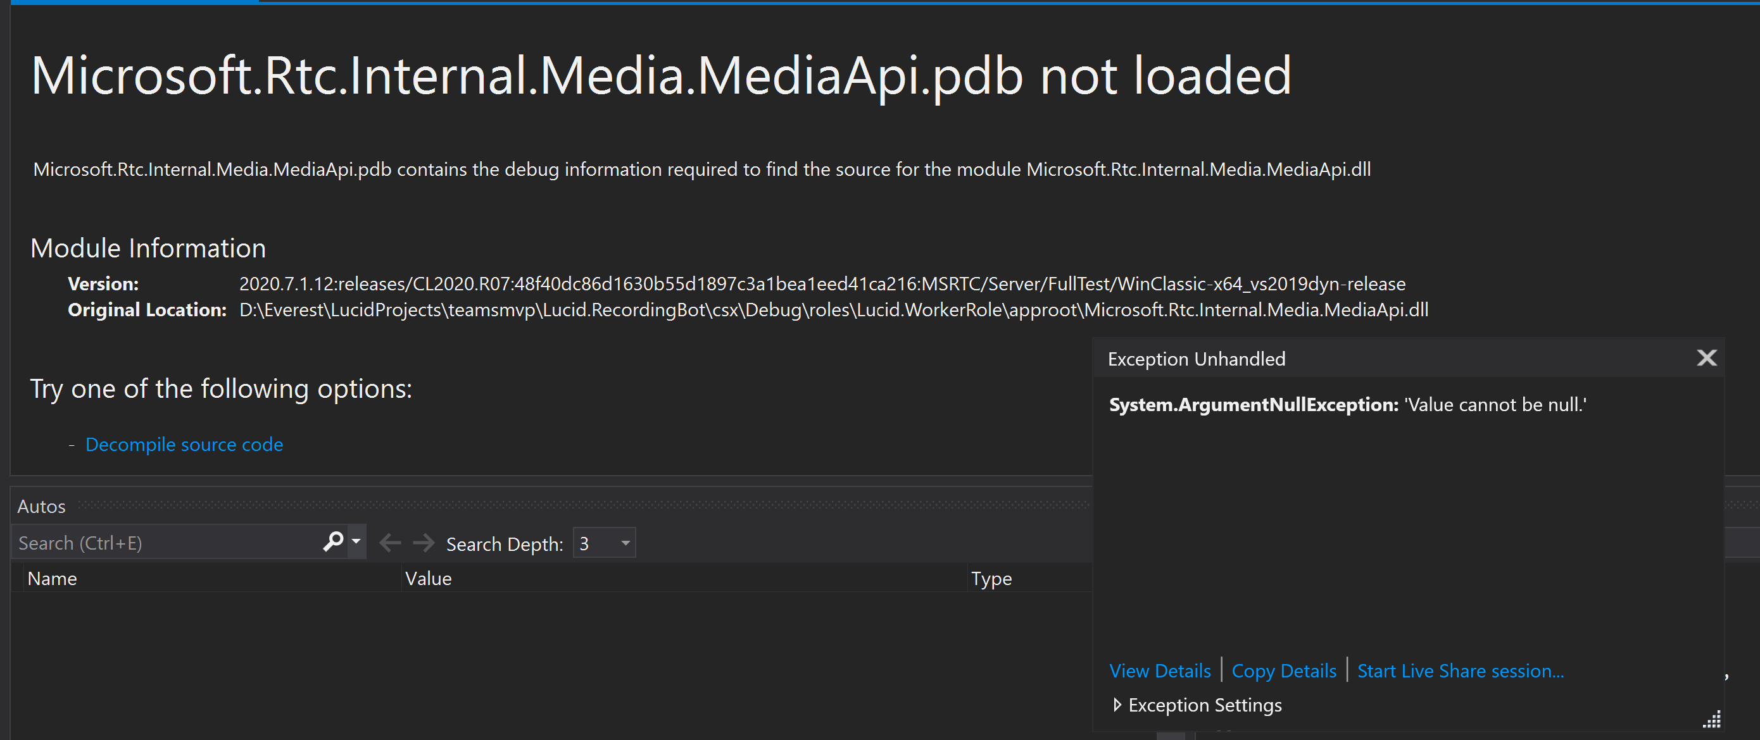Click the Value column header
Screen dimensions: 1760x740
[x=429, y=577]
